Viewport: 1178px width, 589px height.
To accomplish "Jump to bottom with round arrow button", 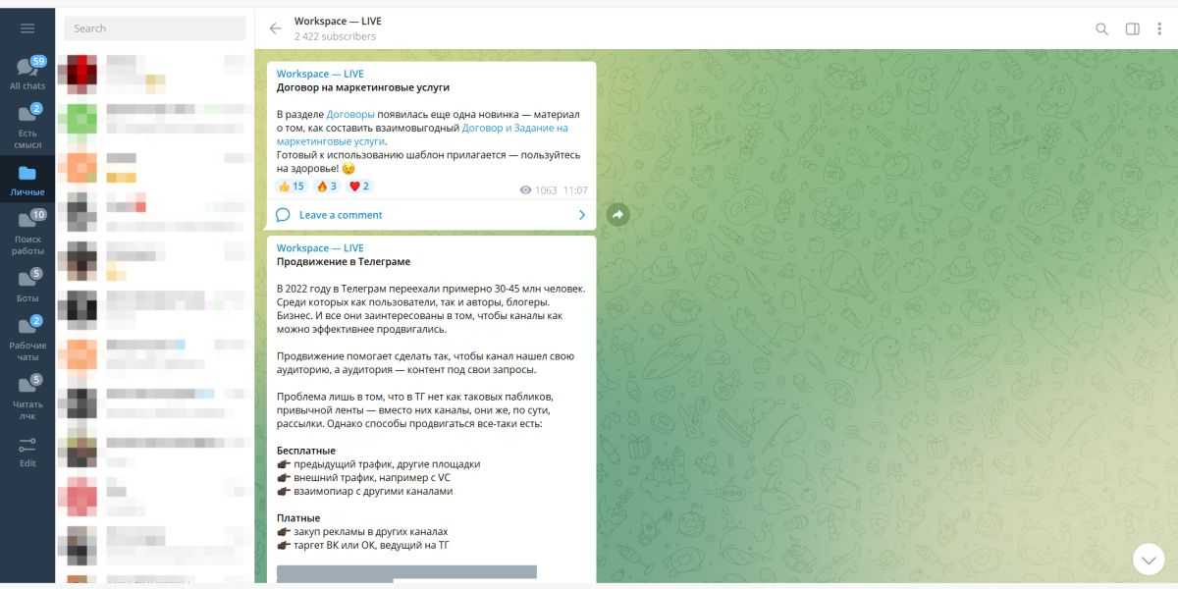I will click(1149, 559).
